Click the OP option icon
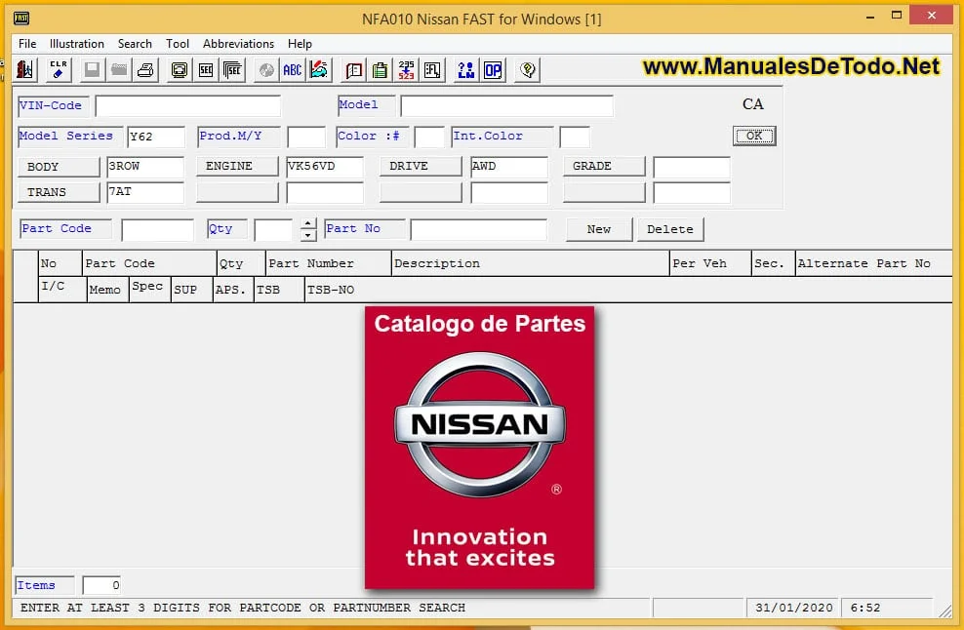Screen dimensions: 964x630 tap(493, 70)
